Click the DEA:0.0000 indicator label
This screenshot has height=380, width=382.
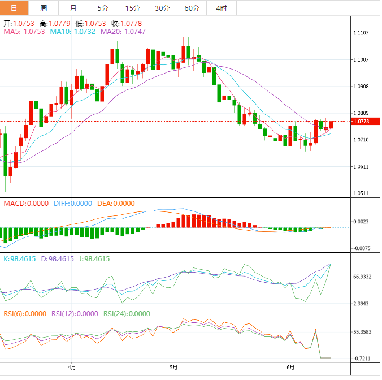tap(116, 204)
